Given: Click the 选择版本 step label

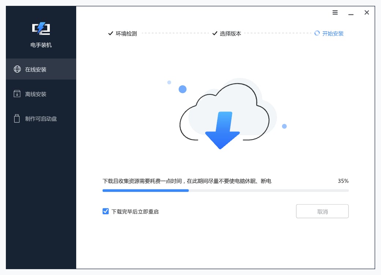Looking at the screenshot, I should point(230,34).
